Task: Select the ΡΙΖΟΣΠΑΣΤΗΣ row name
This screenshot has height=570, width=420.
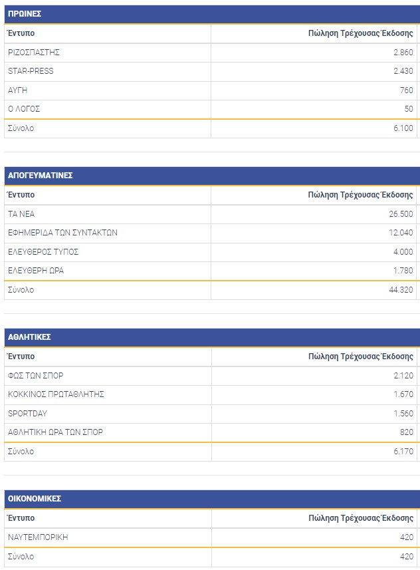Action: (x=34, y=53)
